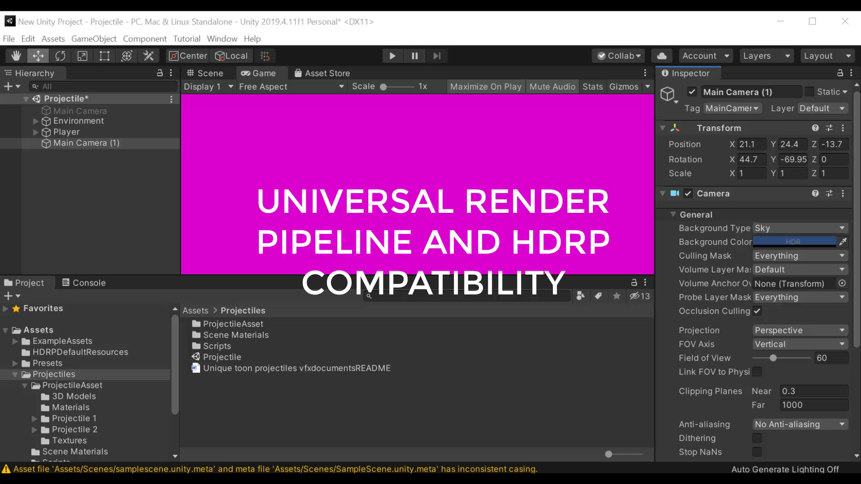
Task: Toggle Mute Audio in Game view
Action: click(552, 86)
